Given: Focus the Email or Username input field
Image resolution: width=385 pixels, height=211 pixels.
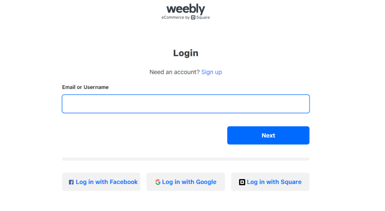Looking at the screenshot, I should coord(186,104).
